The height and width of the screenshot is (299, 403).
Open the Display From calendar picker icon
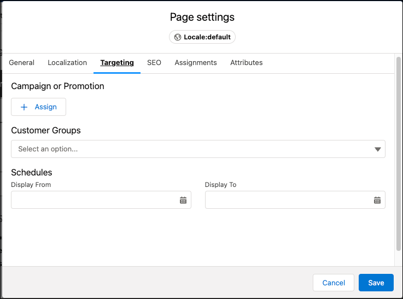(x=183, y=200)
